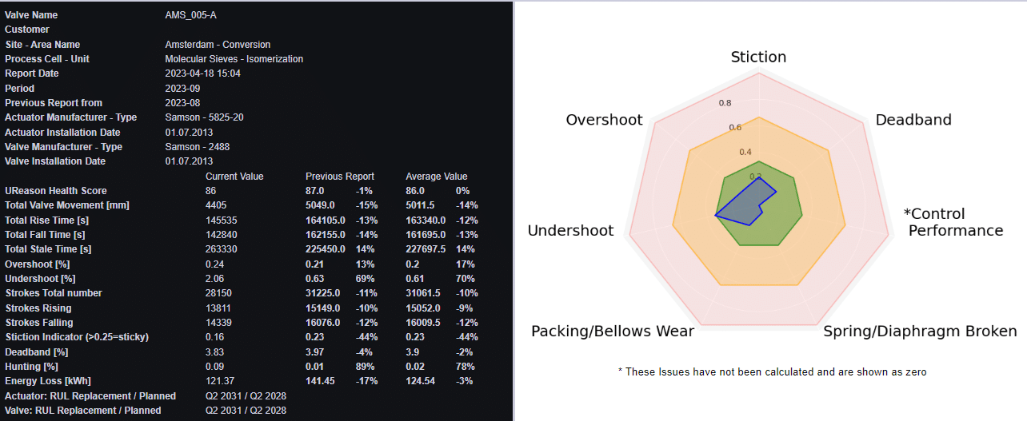
Task: Select the Total Stale Time row label
Action: click(x=48, y=249)
